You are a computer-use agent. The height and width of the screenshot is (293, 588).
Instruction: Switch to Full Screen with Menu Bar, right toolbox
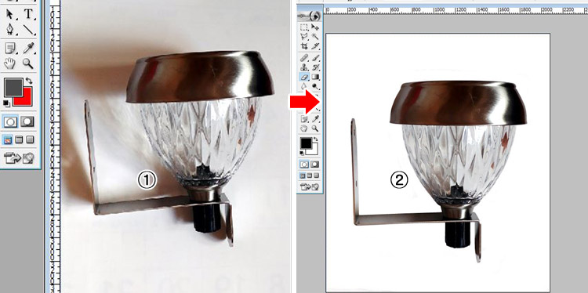point(310,175)
